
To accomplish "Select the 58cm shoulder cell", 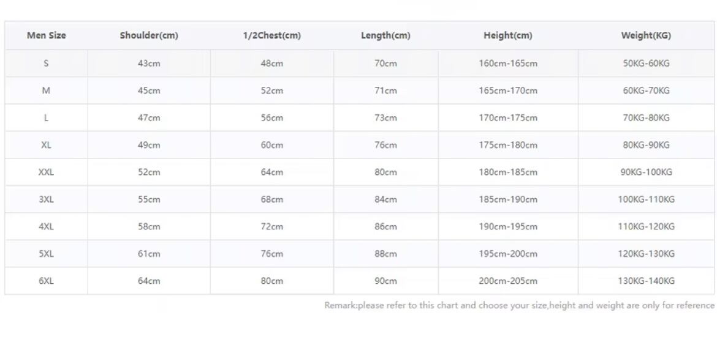I will (x=149, y=226).
